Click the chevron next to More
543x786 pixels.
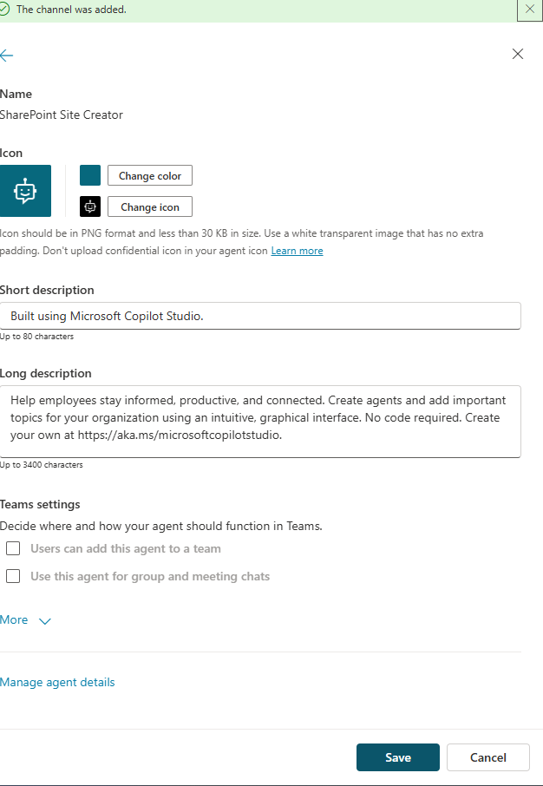coord(45,620)
